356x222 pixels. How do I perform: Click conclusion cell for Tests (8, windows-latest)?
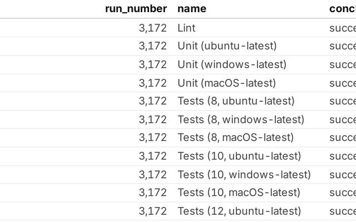point(342,119)
